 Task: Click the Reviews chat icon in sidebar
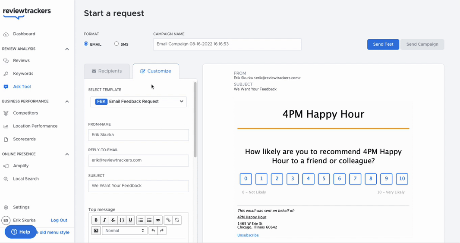6,61
